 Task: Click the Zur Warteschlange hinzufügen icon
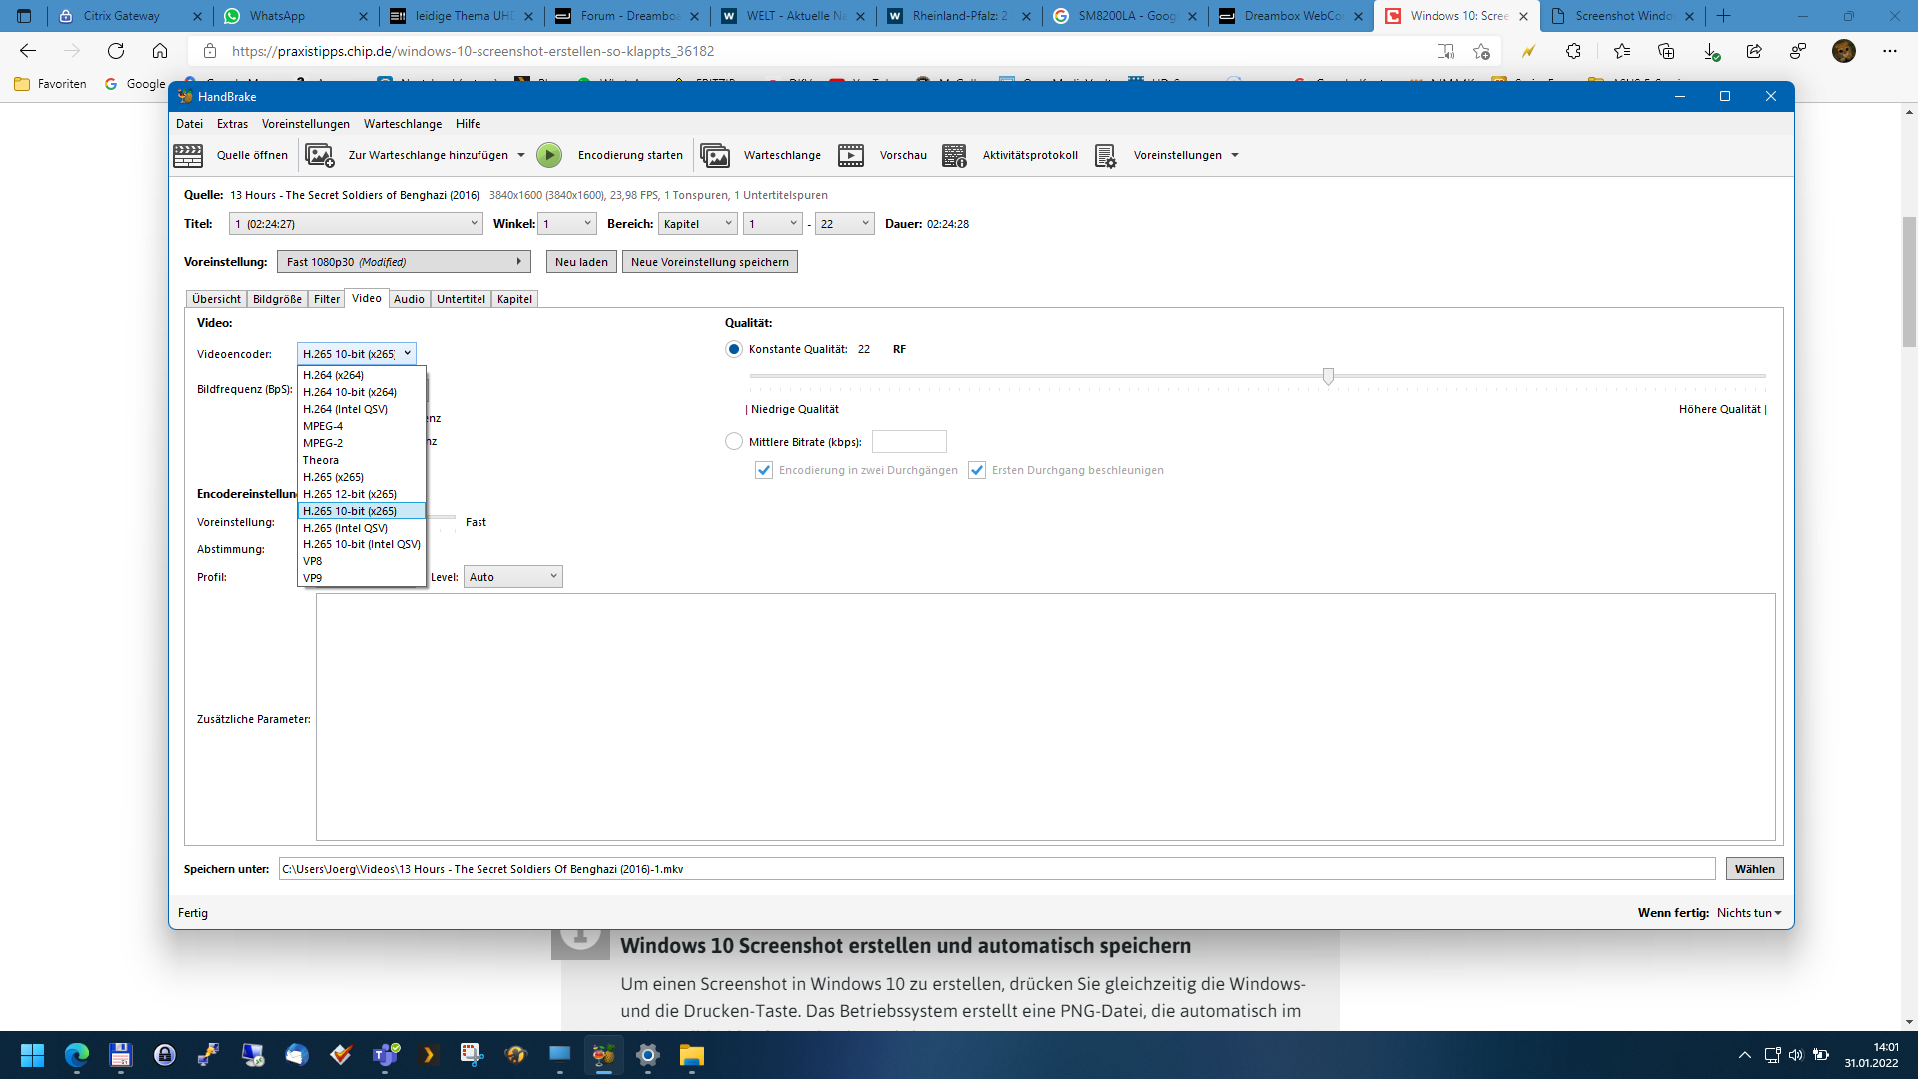(320, 155)
